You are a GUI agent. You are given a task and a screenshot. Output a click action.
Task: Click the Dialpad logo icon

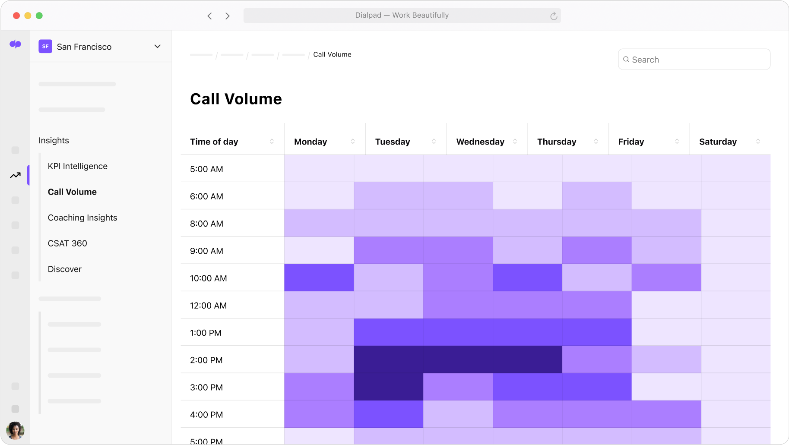click(15, 44)
